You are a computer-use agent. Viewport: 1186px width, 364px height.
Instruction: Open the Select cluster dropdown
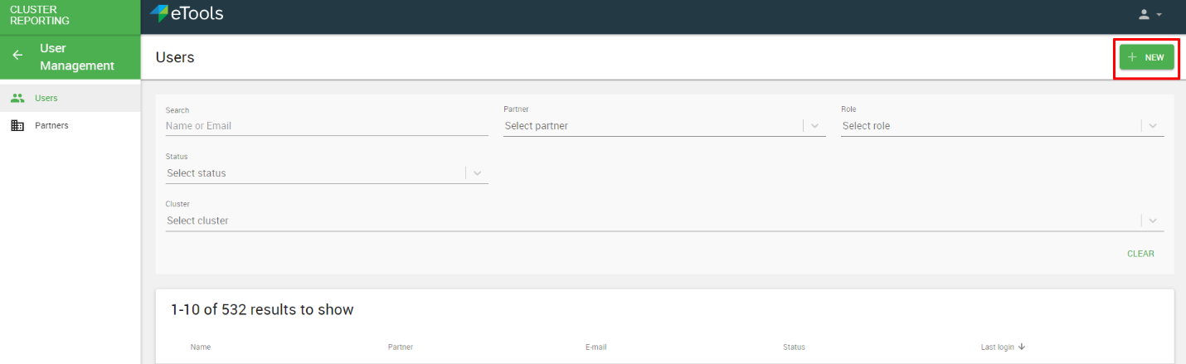664,221
